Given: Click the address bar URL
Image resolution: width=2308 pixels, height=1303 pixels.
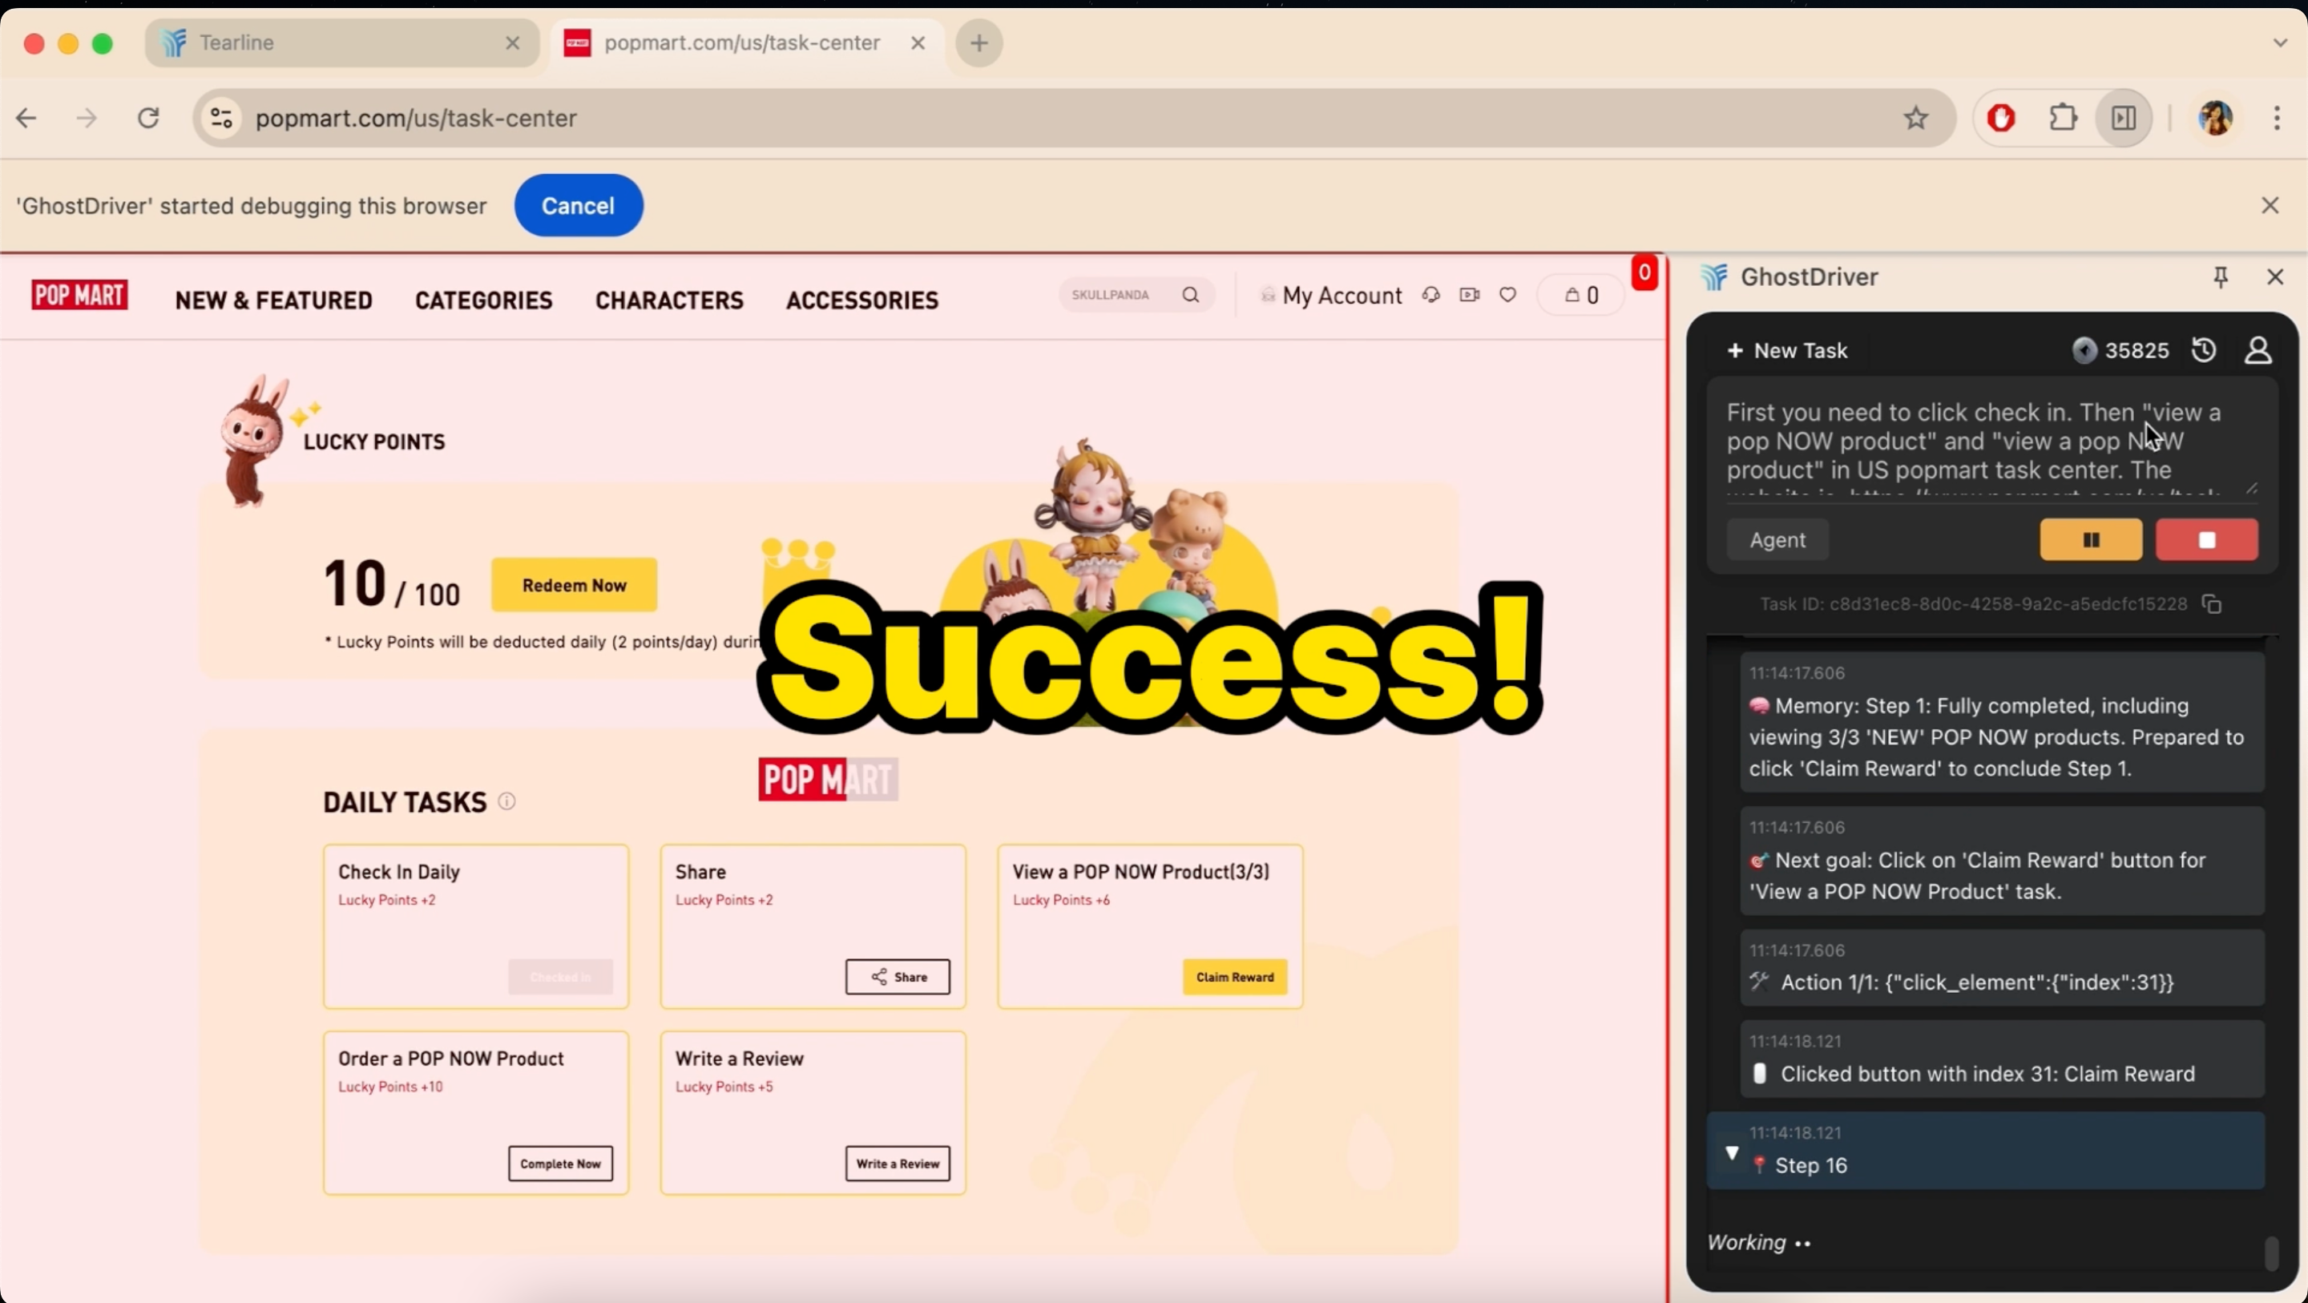Looking at the screenshot, I should coord(416,117).
